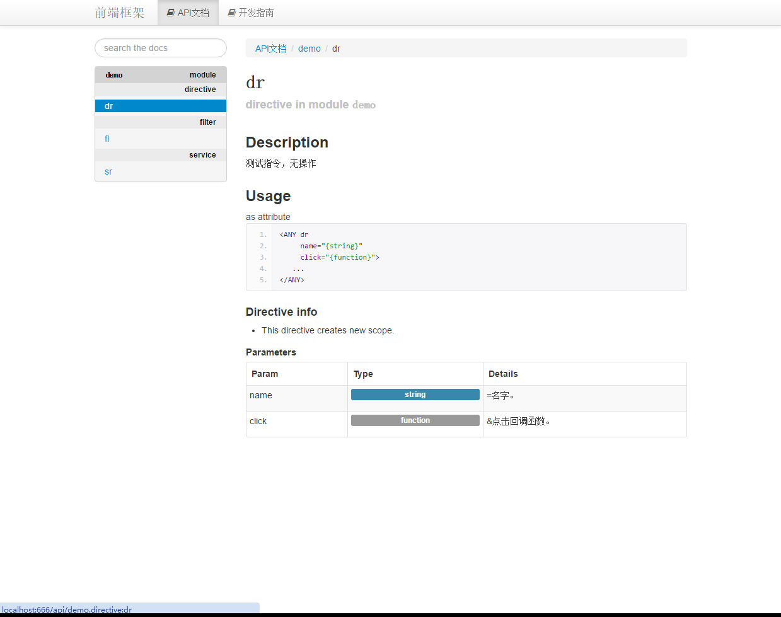Click the book icon beside 开发指南
781x617 pixels.
(230, 13)
